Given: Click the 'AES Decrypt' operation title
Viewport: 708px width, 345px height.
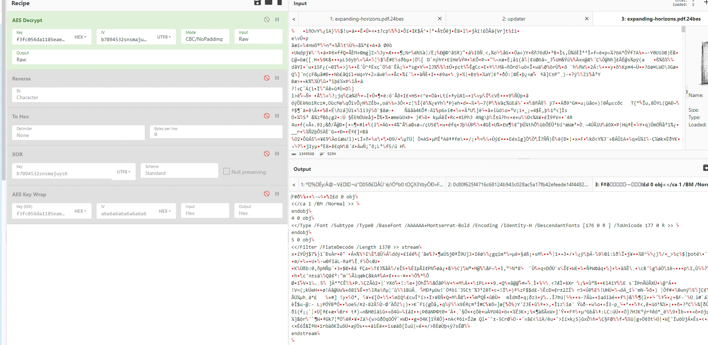Looking at the screenshot, I should pyautogui.click(x=27, y=20).
